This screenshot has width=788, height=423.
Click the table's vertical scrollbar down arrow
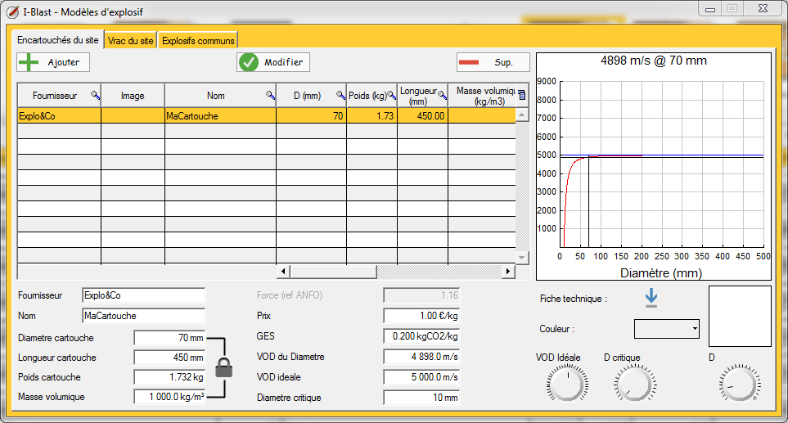pos(522,258)
